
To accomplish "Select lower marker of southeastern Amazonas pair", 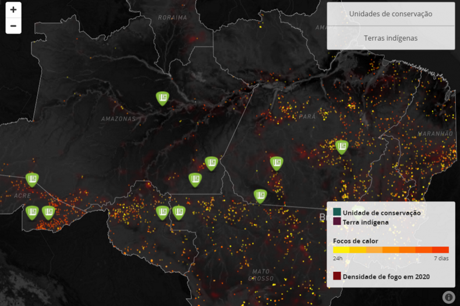I will click(195, 179).
